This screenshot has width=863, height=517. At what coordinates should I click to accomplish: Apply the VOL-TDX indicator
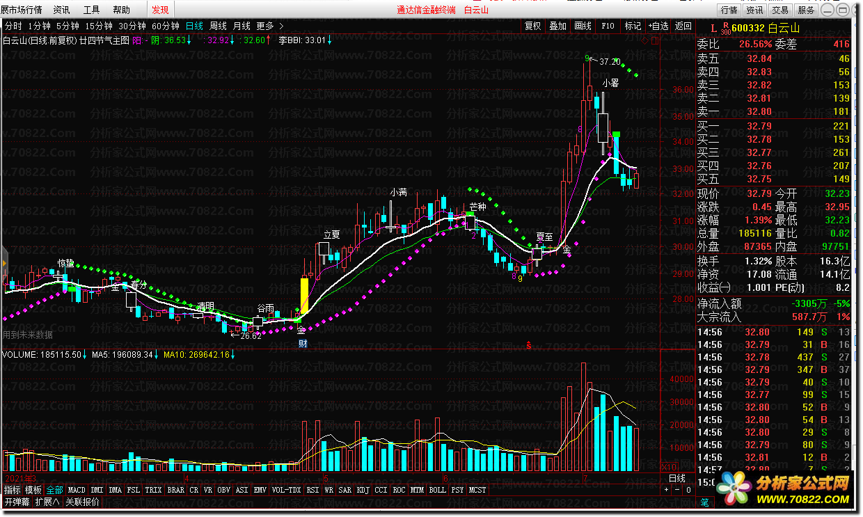click(287, 490)
